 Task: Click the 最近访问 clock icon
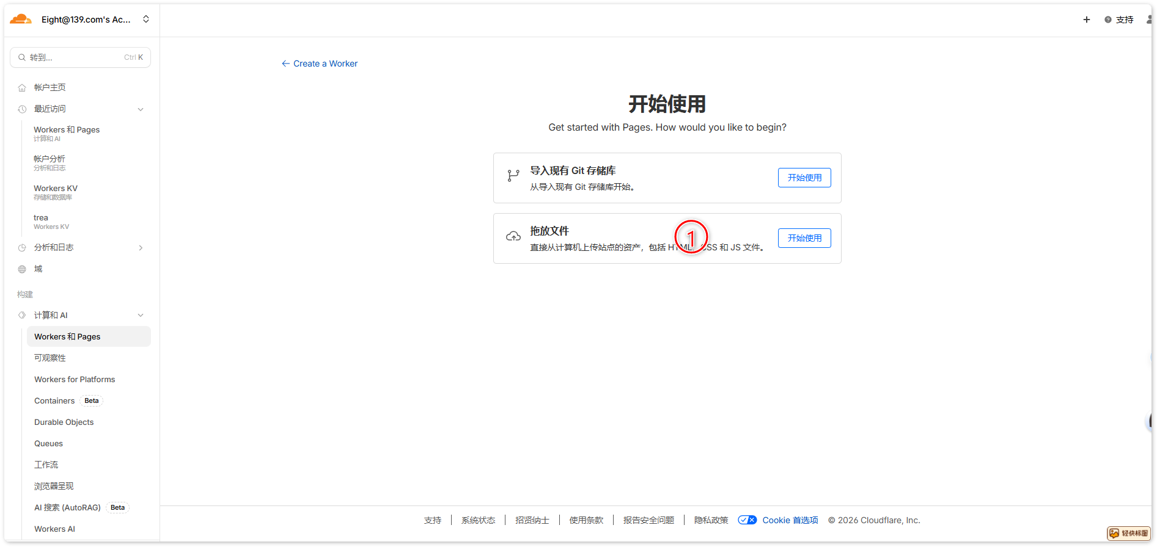click(22, 109)
